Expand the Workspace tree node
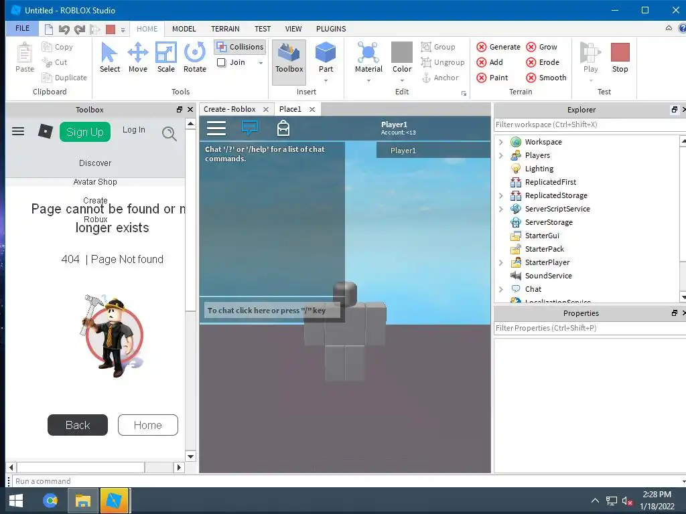This screenshot has width=686, height=514. 501,142
